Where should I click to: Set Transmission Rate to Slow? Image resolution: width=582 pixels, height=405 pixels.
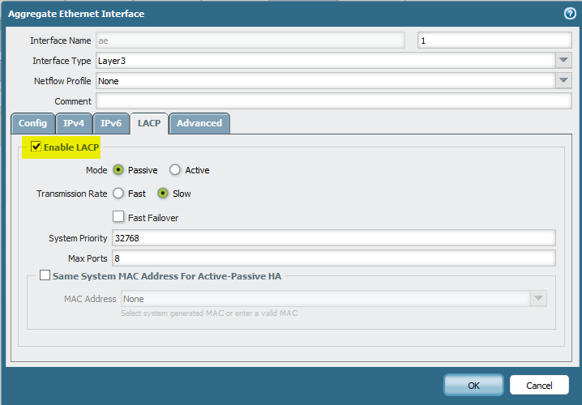tap(163, 194)
